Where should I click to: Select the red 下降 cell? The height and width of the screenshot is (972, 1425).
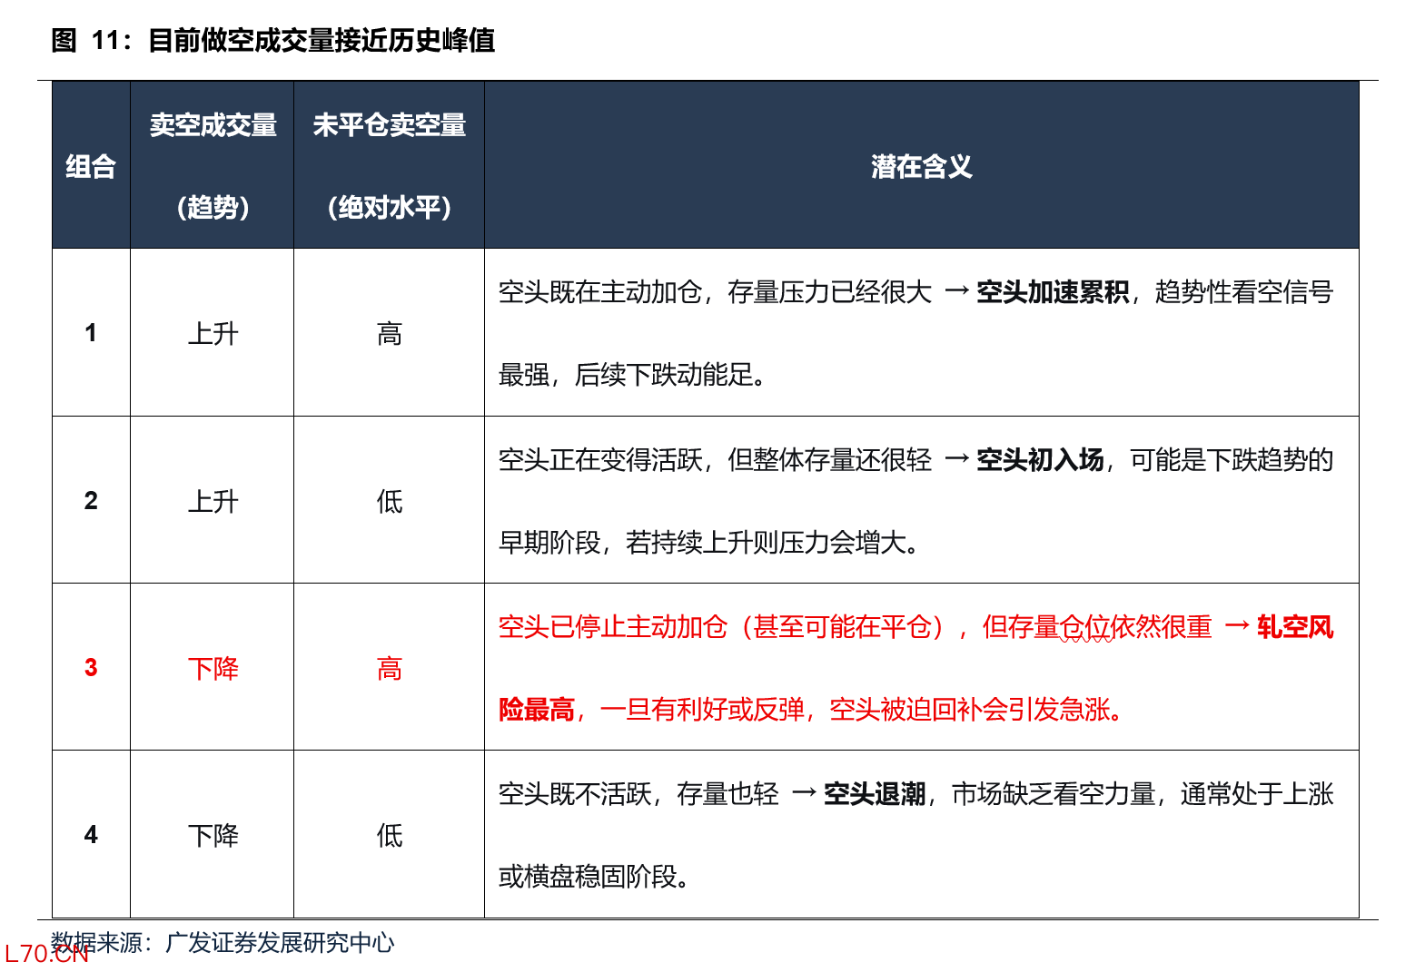pyautogui.click(x=213, y=669)
